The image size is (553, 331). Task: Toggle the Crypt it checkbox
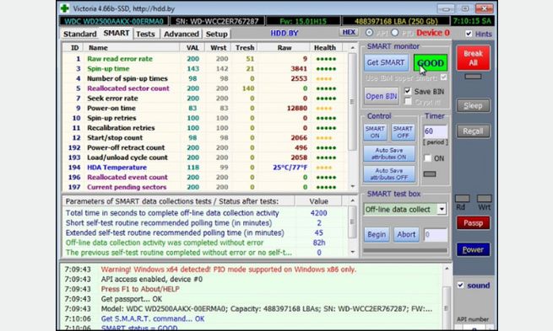click(408, 102)
